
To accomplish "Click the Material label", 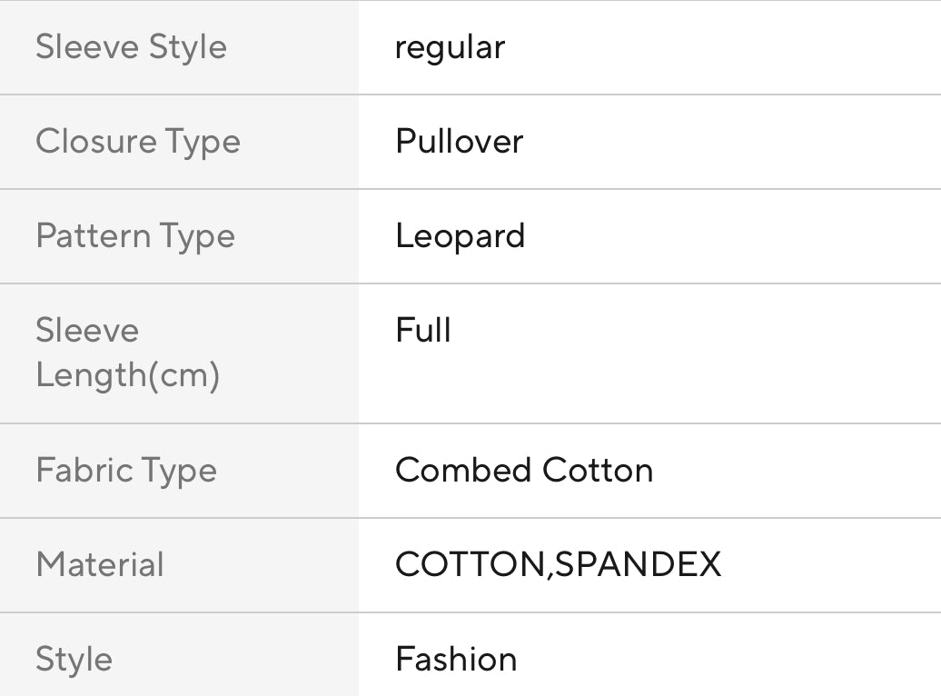I will 100,565.
